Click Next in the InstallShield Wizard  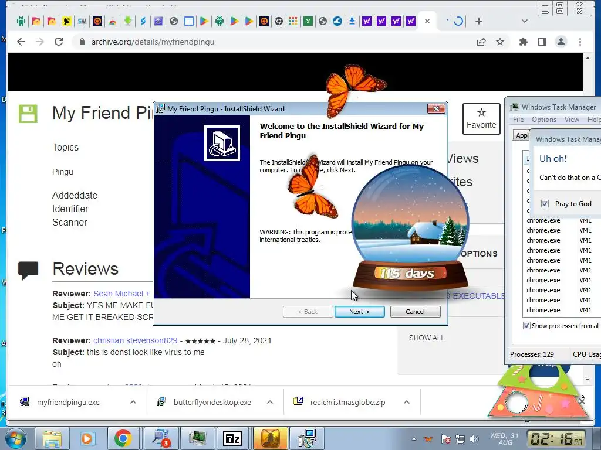[359, 312]
